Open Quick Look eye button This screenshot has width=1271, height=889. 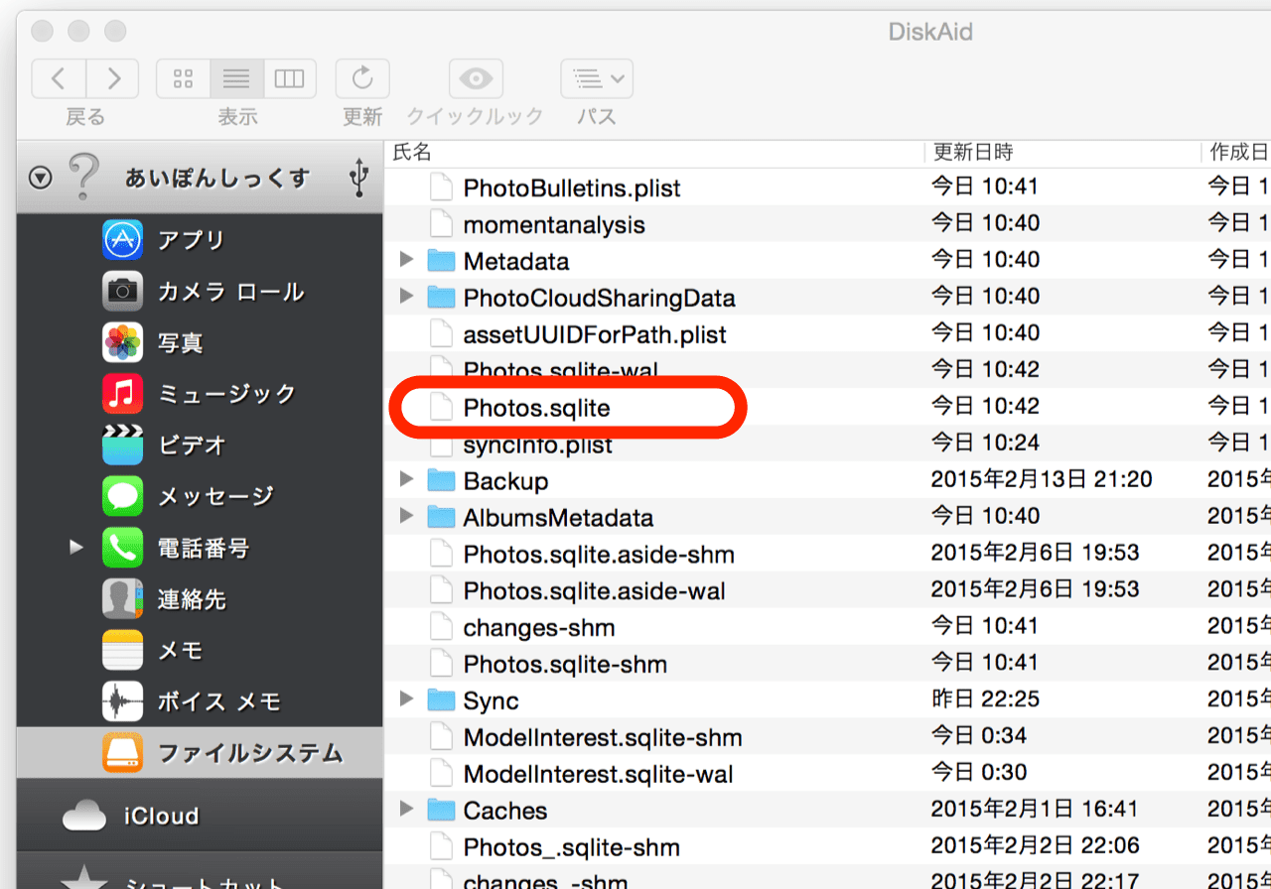click(x=476, y=78)
